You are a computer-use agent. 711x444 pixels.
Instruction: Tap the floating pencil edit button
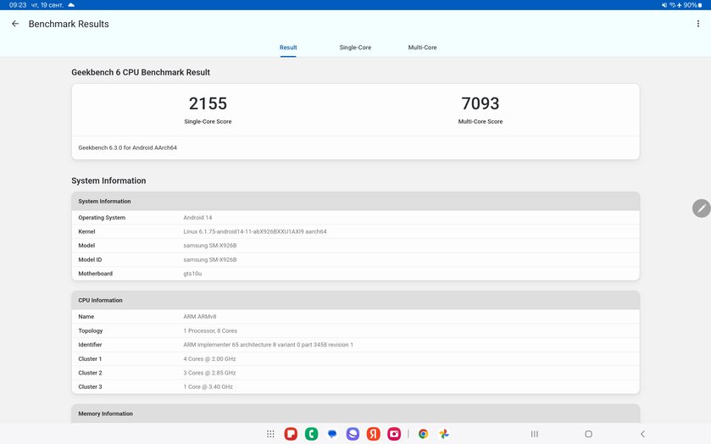pyautogui.click(x=702, y=208)
